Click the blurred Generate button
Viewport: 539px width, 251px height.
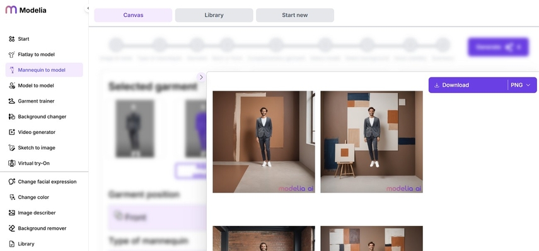click(498, 47)
